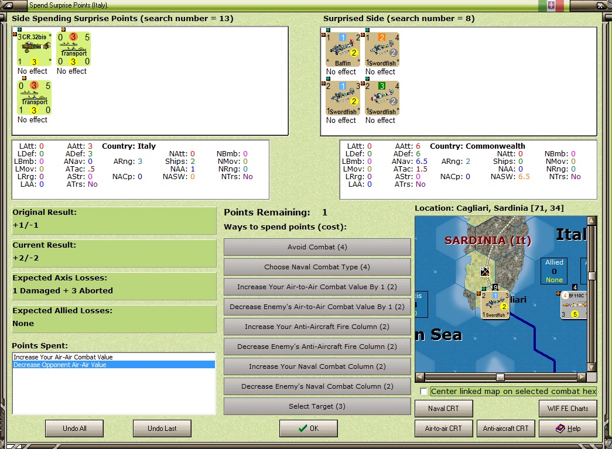Image resolution: width=612 pixels, height=449 pixels.
Task: Click Avoid Combat (4) option
Action: click(x=317, y=247)
